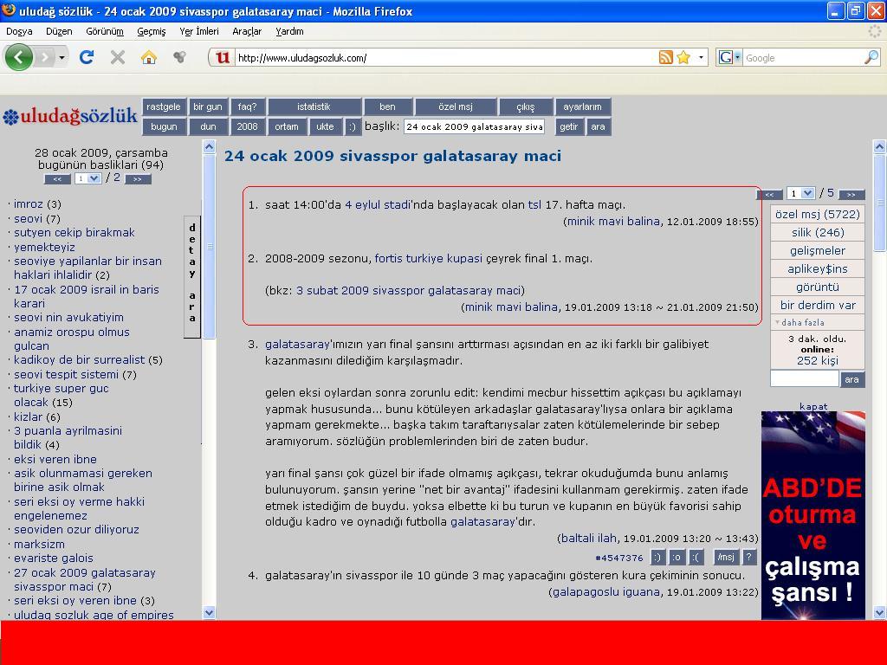
Task: Click the :o vote button
Action: (677, 557)
